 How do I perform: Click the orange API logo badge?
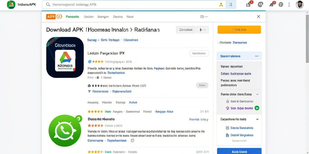[x=51, y=17]
